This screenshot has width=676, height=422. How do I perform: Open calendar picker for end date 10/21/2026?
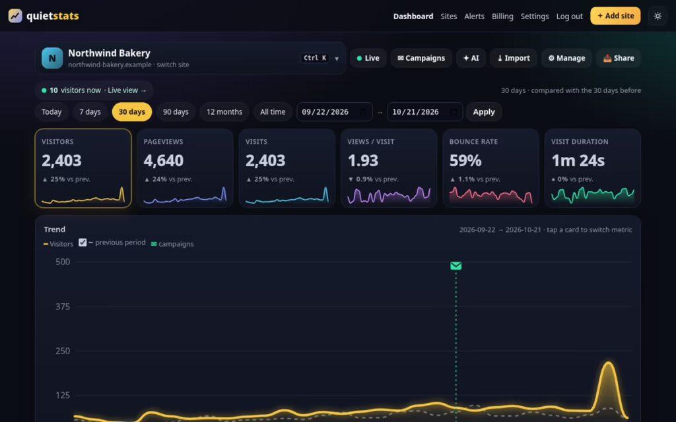(454, 112)
